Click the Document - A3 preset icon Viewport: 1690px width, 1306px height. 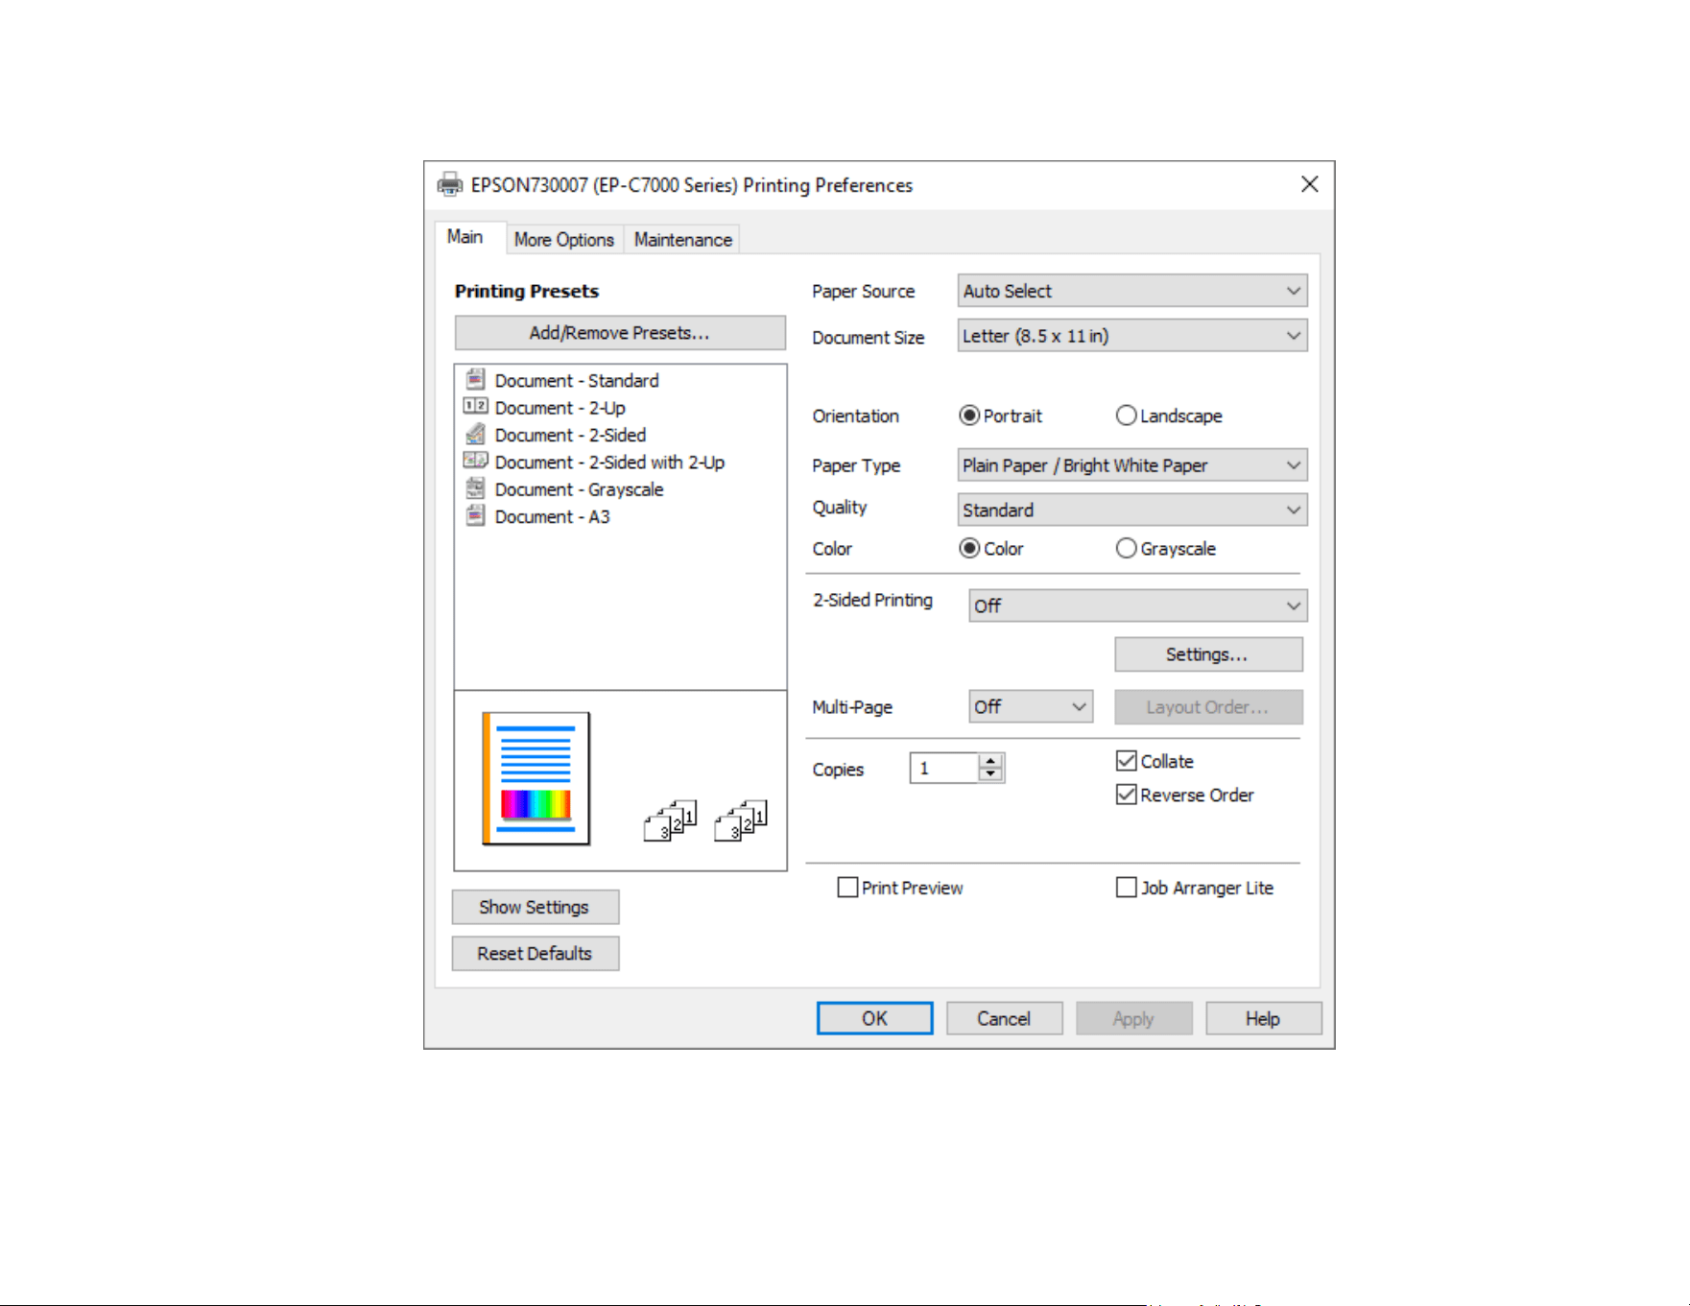coord(475,515)
